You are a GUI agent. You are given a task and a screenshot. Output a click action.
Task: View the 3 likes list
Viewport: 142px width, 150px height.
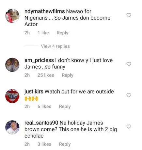[x=44, y=144]
